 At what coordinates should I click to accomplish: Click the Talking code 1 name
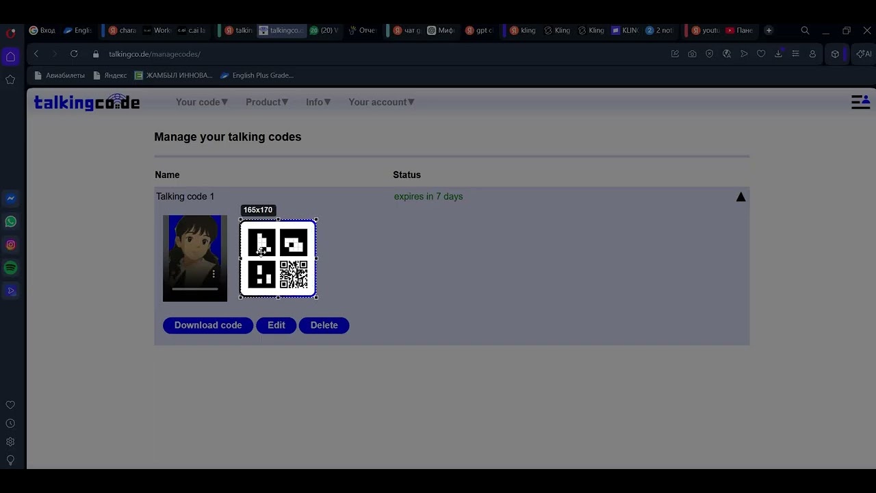coord(185,197)
